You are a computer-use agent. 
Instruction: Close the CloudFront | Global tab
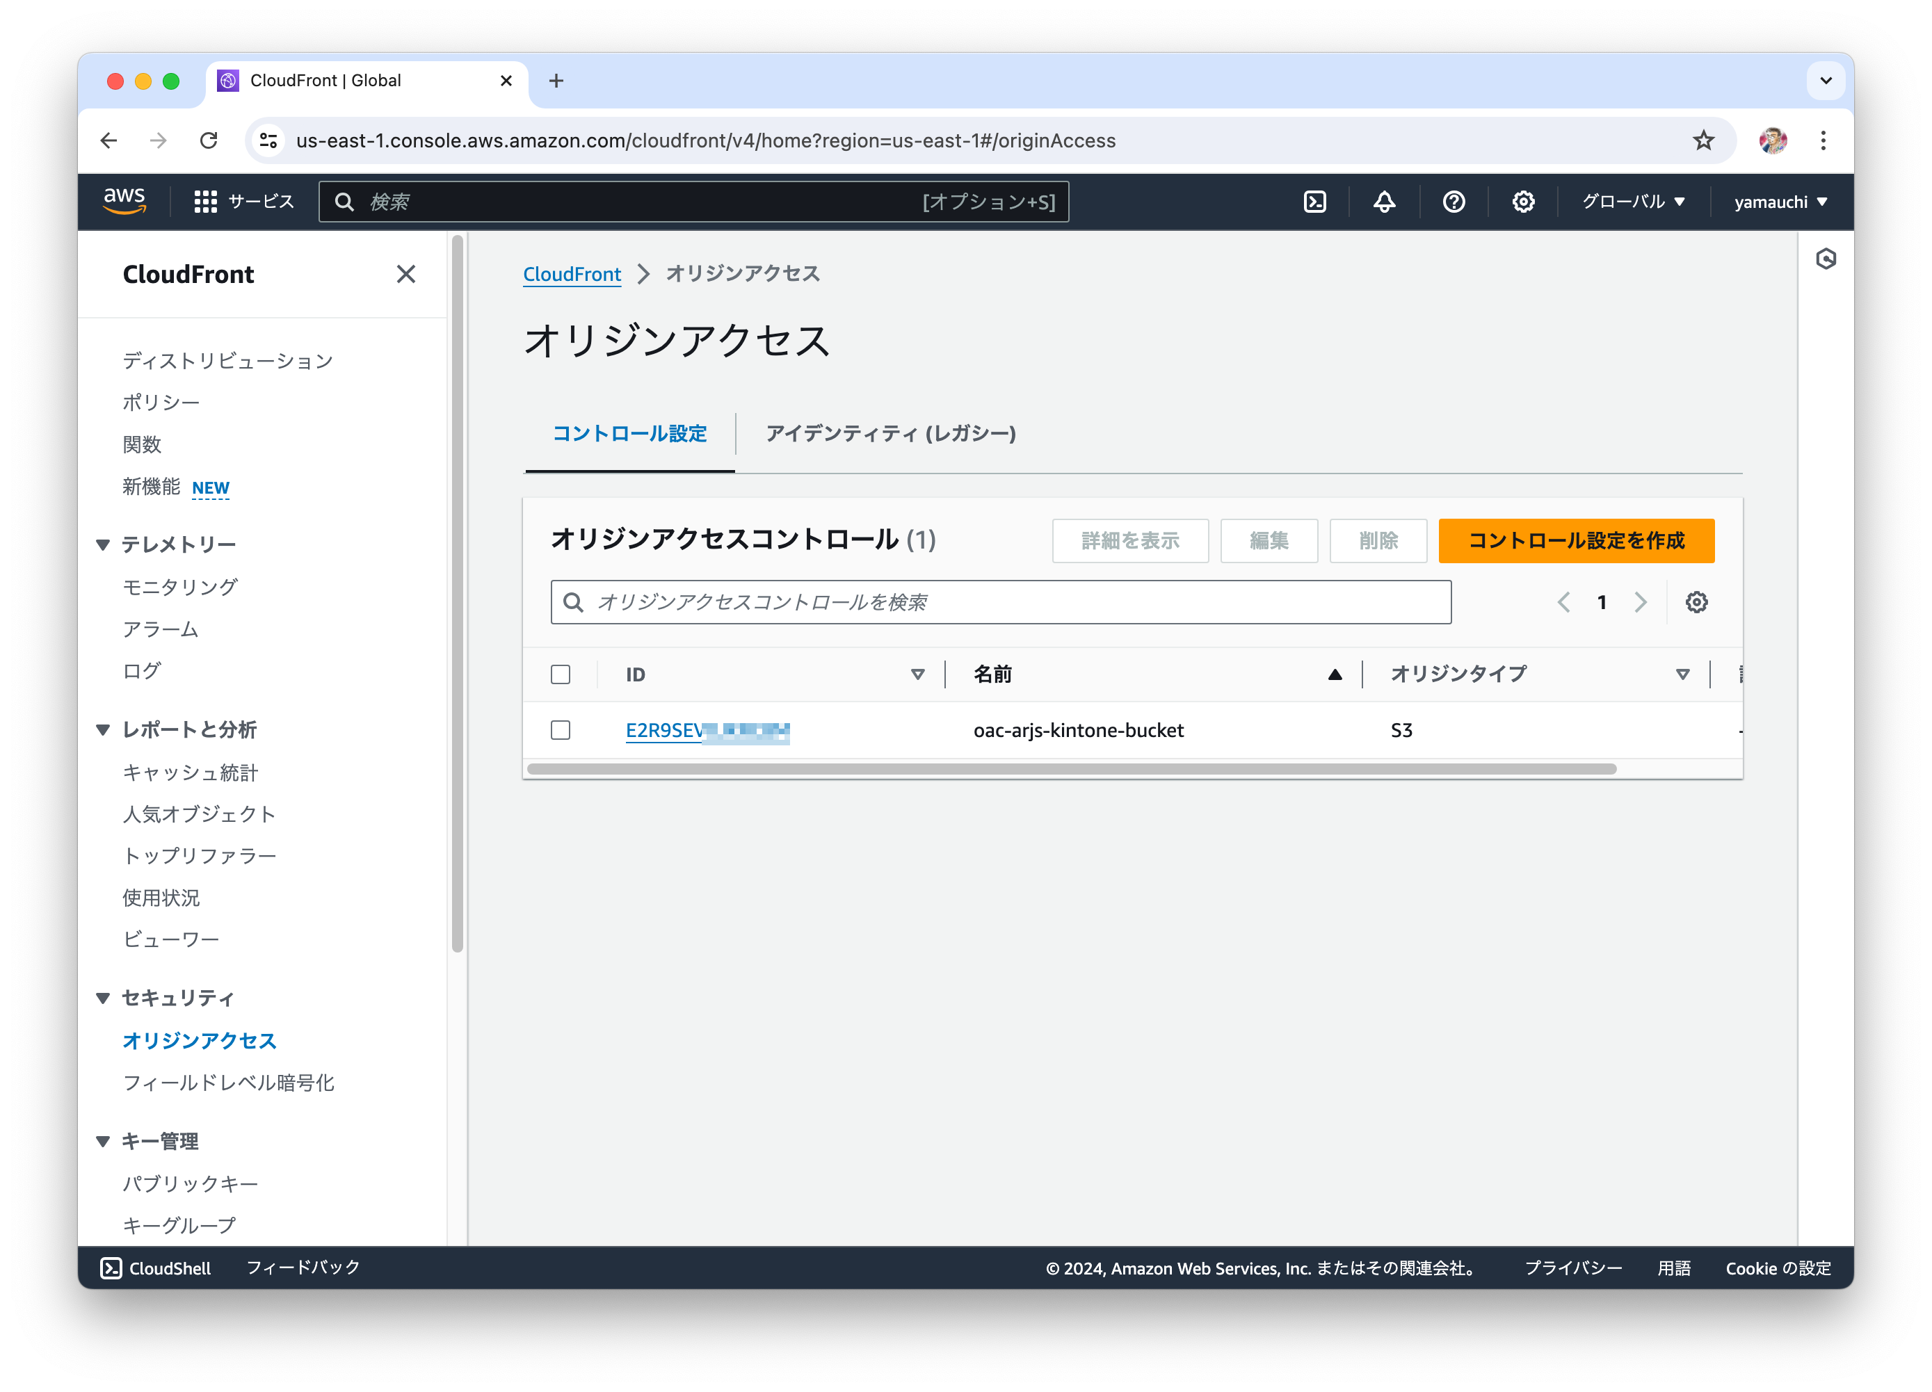[x=506, y=81]
